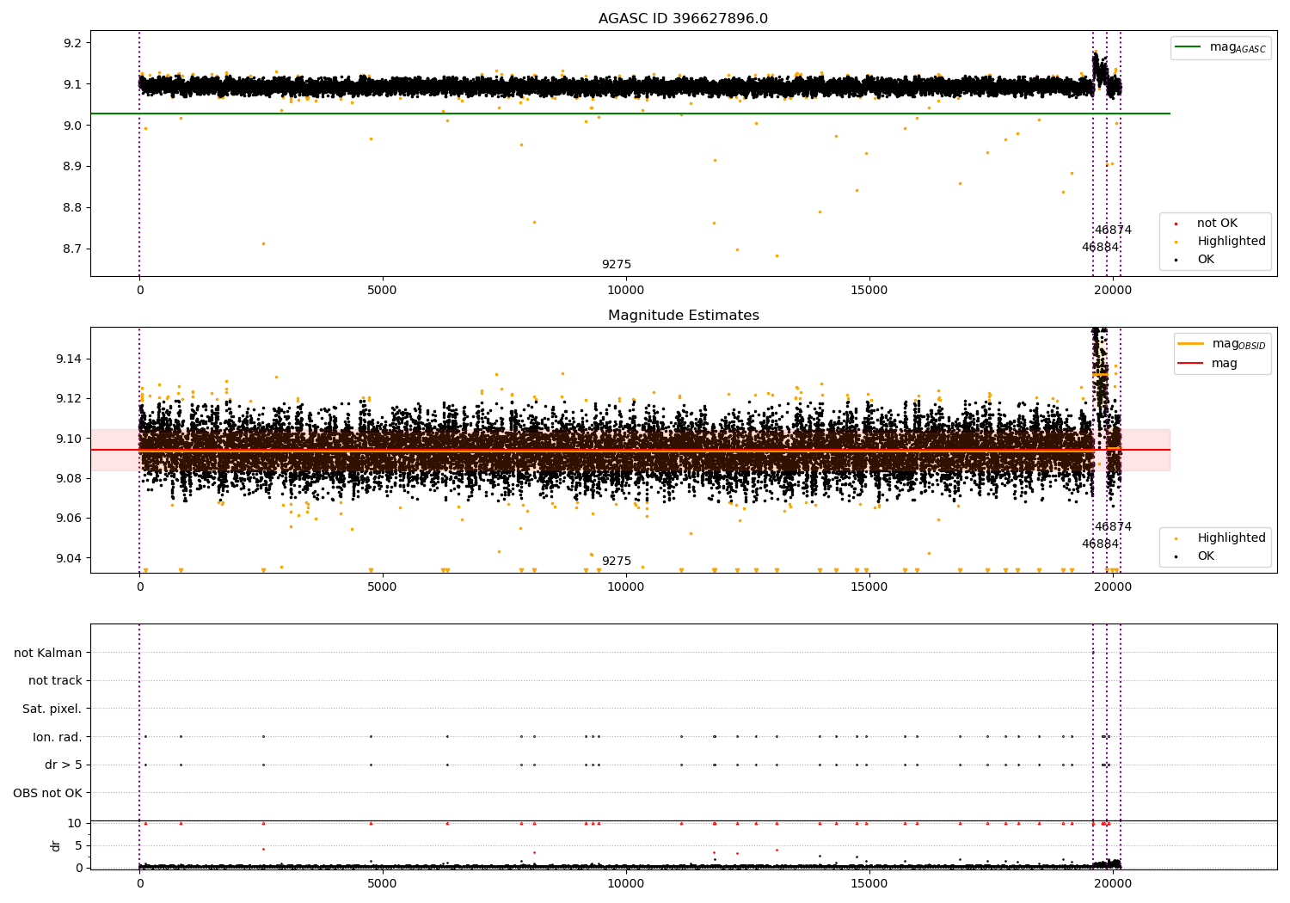Viewport: 1290px width, 903px height.
Task: Click "Highlighted" legend entry in the middle plot
Action: [x=1221, y=538]
